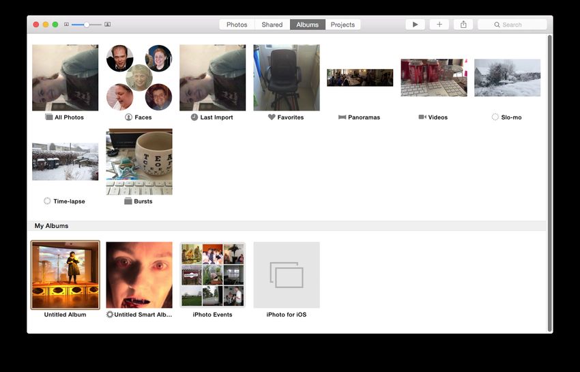
Task: Click the Videos label
Action: point(438,117)
